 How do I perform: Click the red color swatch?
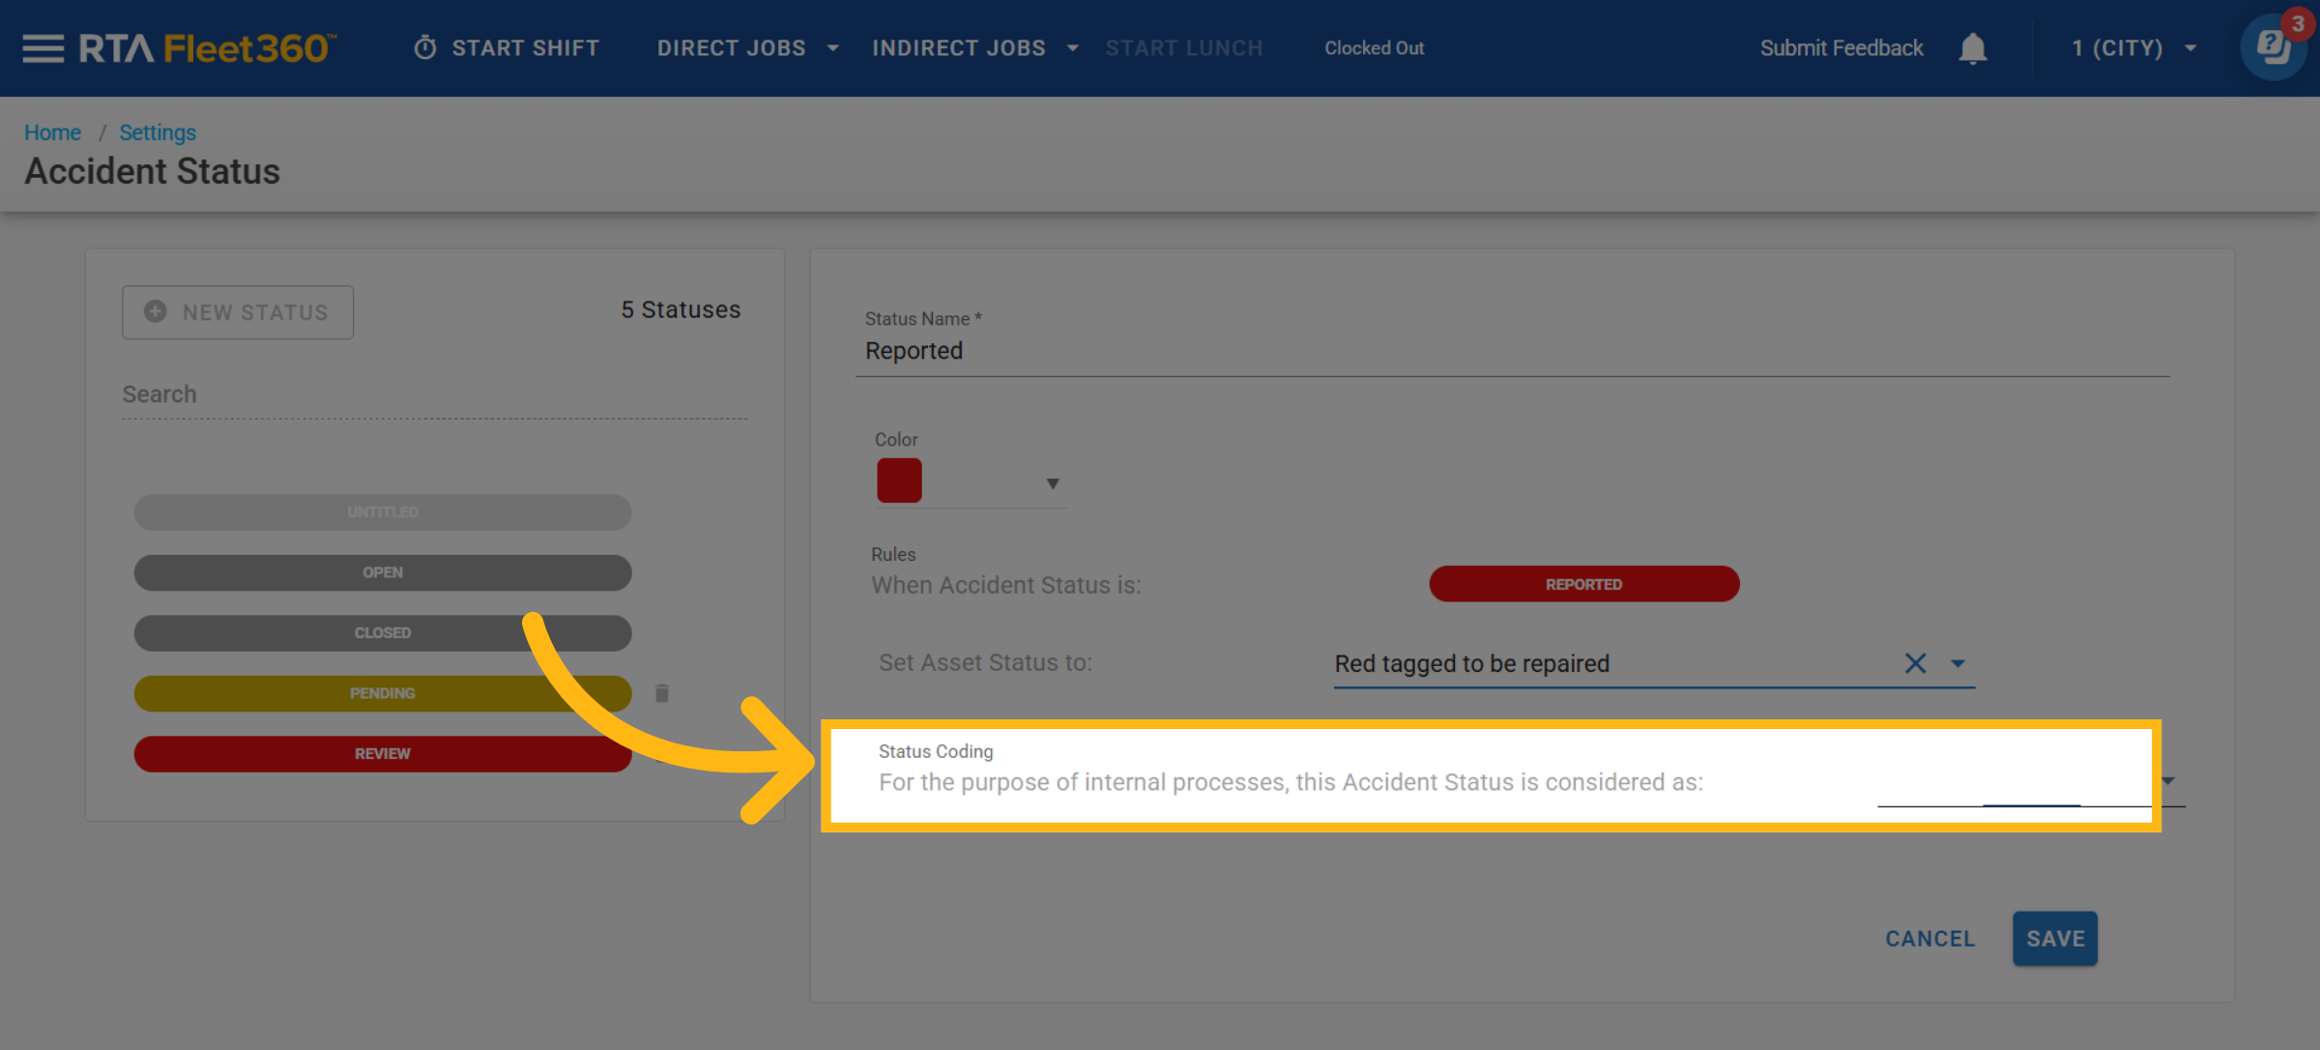[899, 481]
